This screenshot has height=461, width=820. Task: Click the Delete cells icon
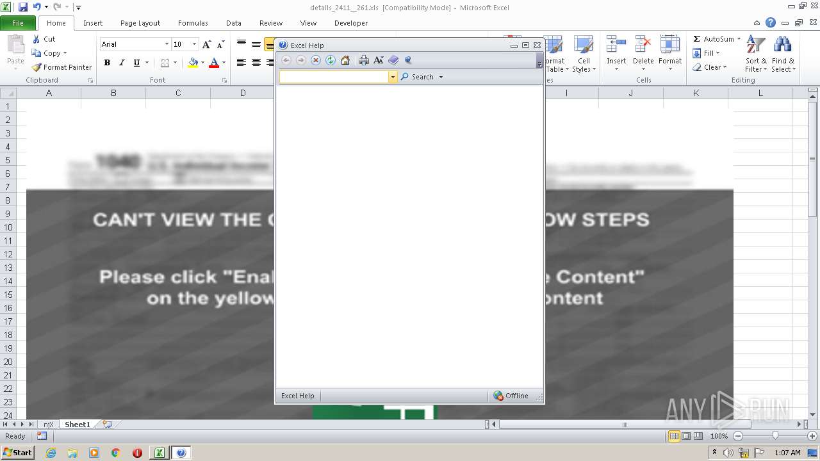coord(643,45)
